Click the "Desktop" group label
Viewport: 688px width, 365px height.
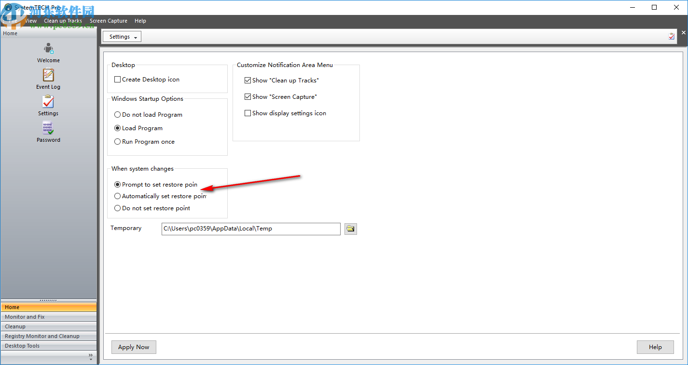[x=123, y=65]
